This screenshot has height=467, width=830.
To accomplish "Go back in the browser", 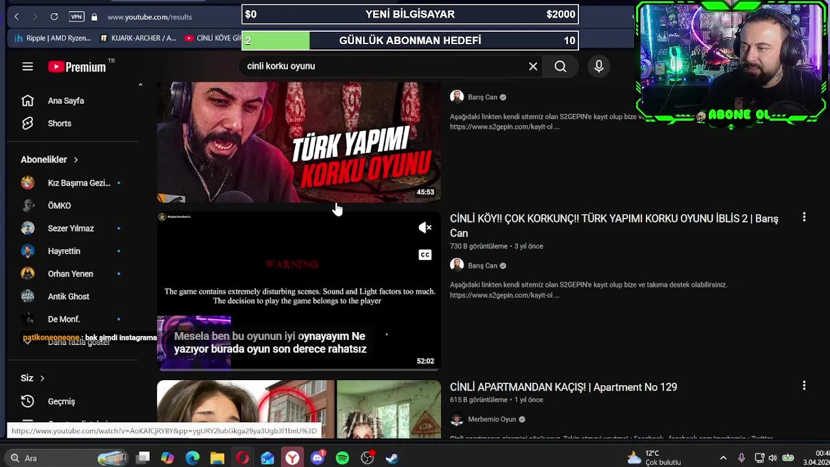I will (17, 17).
